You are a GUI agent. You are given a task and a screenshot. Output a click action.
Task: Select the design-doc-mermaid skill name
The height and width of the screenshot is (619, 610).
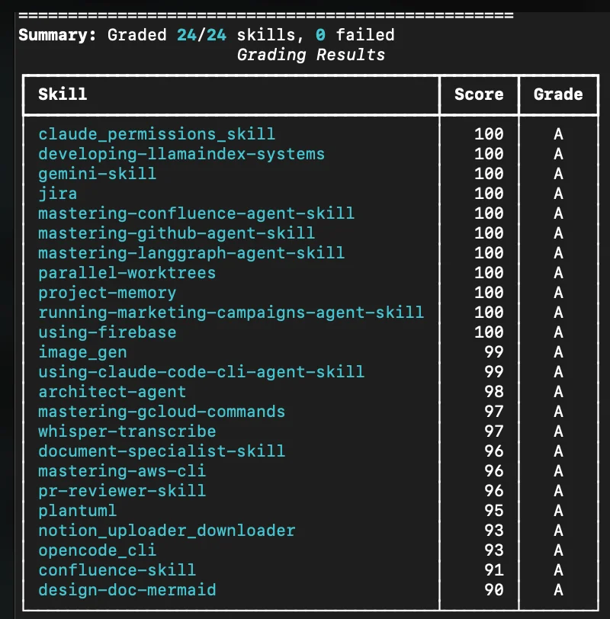pyautogui.click(x=127, y=590)
